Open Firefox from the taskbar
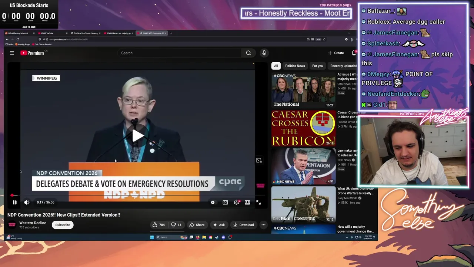 point(197,237)
